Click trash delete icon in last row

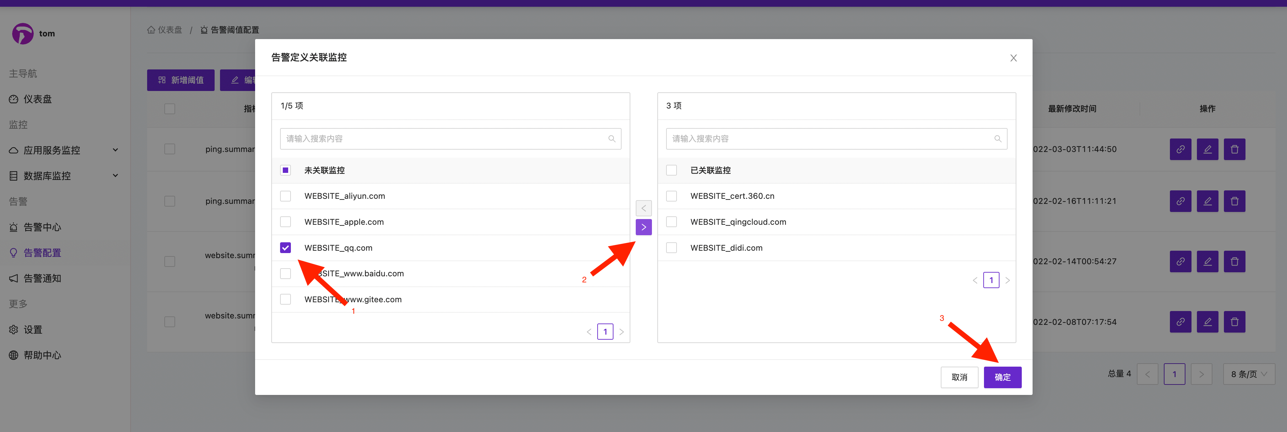click(1234, 322)
